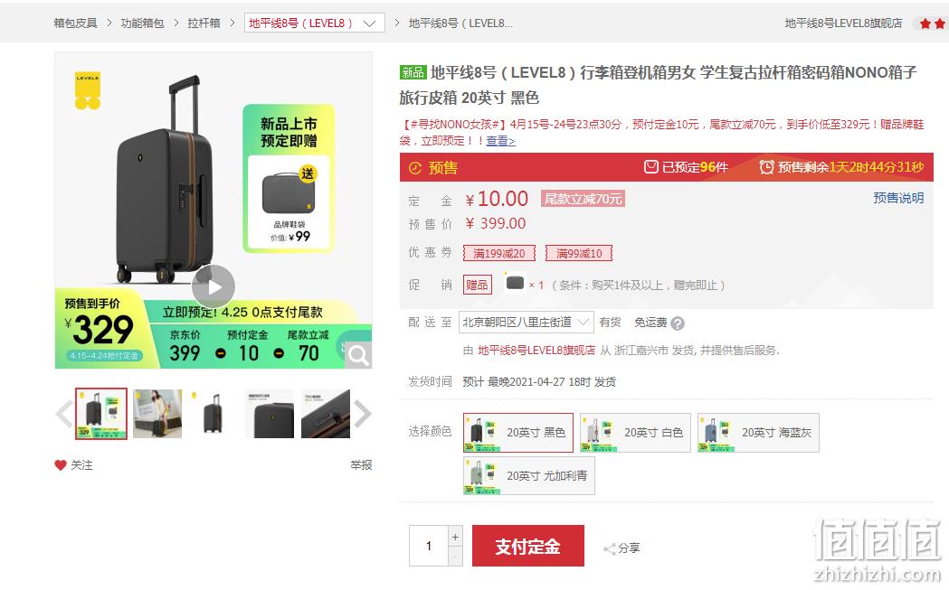
Task: Click the red heart 关注 icon
Action: [61, 465]
